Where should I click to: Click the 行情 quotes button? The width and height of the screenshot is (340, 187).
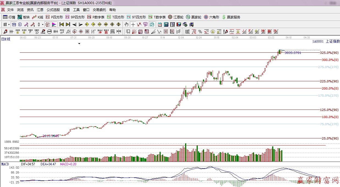click(9, 17)
